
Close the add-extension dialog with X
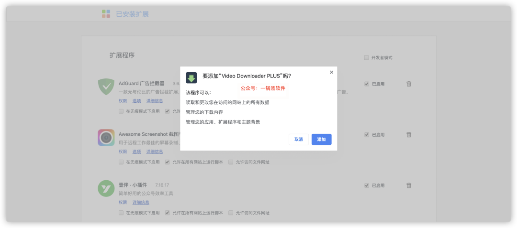331,72
